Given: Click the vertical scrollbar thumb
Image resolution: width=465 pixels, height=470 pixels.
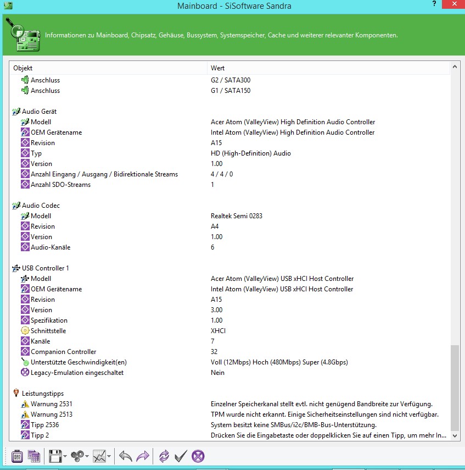Looking at the screenshot, I should tap(455, 388).
